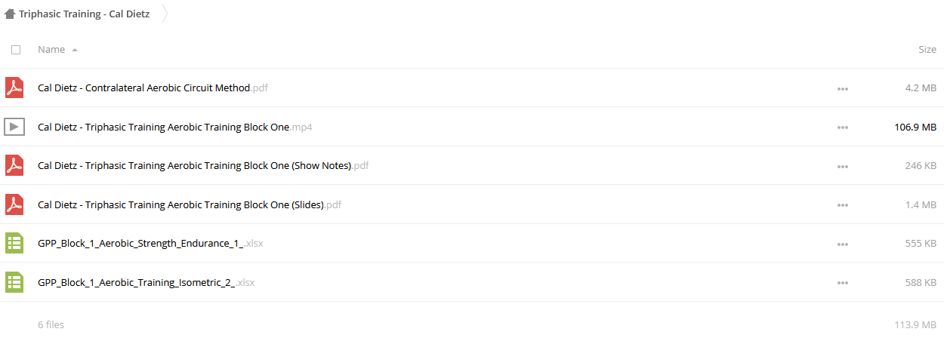Click spreadsheet icon for Aerobic_Strength_Endurance xlsx

click(14, 243)
